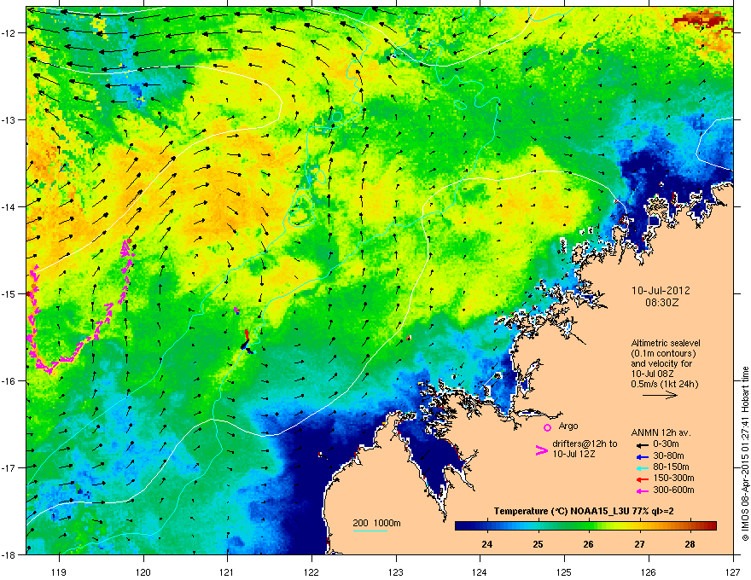751x580 pixels.
Task: Click the '300-600m' depth label
Action: 673,490
